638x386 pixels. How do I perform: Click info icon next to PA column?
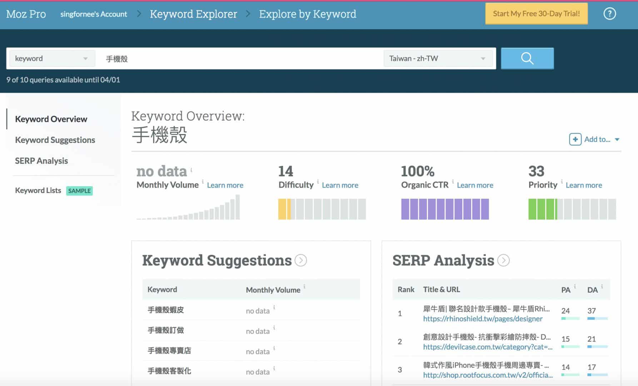pos(575,286)
